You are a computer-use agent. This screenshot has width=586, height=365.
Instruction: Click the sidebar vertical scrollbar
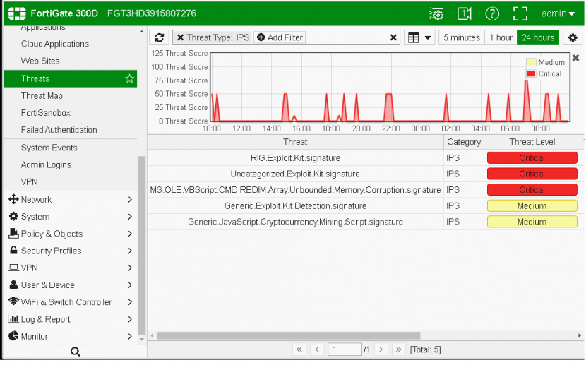[x=142, y=246]
